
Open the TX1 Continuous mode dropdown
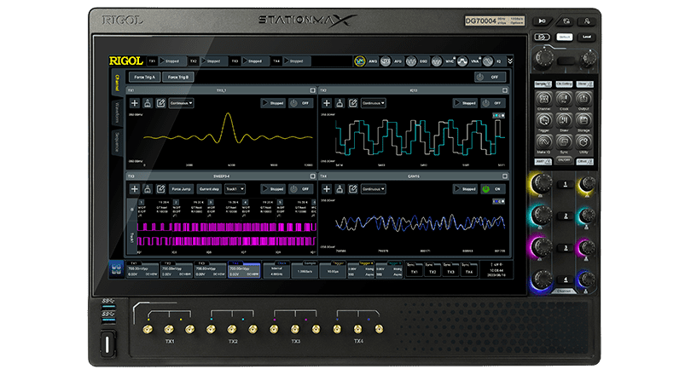tap(181, 102)
